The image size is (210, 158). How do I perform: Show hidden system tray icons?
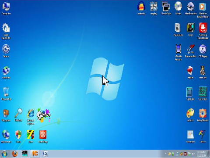pos(165,154)
